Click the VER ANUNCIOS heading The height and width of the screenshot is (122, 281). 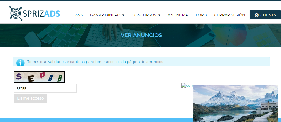point(141,35)
